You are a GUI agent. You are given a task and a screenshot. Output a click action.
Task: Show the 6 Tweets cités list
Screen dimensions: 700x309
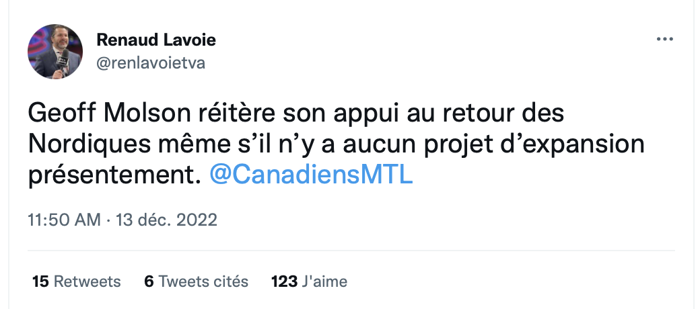point(196,281)
